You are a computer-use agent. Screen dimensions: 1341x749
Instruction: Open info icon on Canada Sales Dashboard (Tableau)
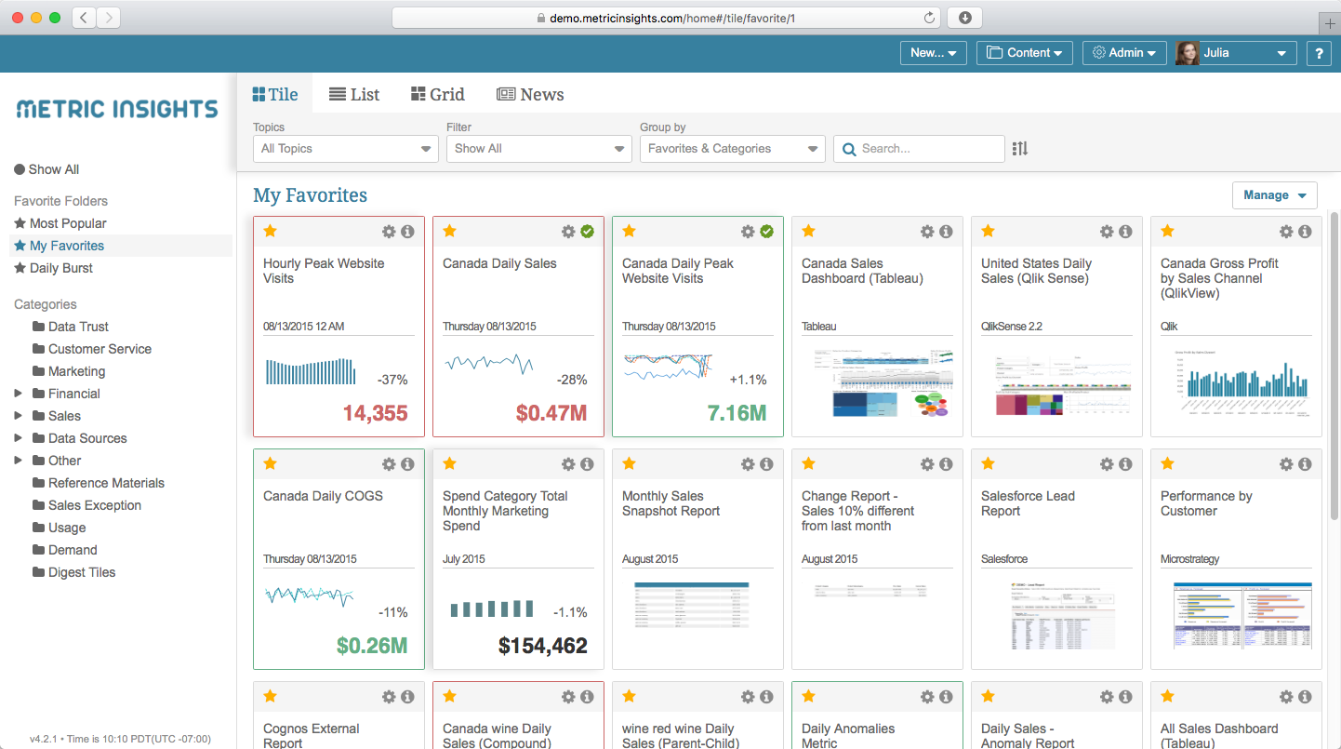point(946,232)
